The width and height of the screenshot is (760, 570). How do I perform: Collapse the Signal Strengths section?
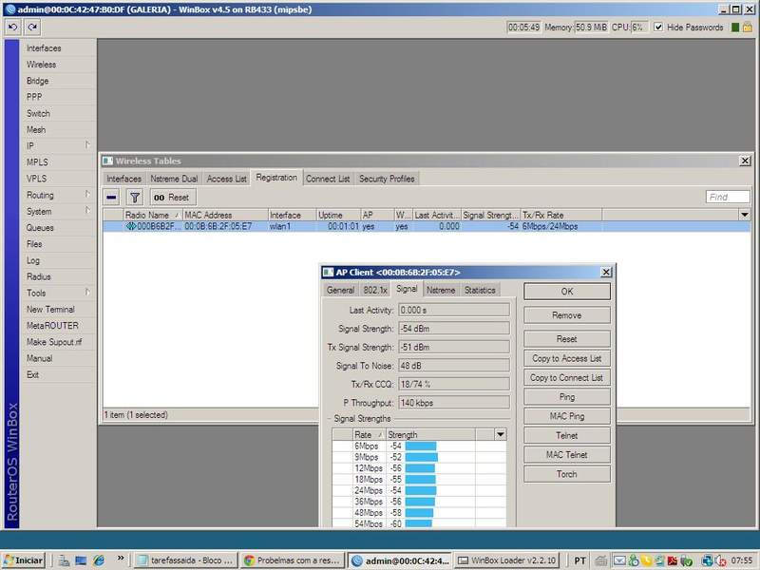329,418
